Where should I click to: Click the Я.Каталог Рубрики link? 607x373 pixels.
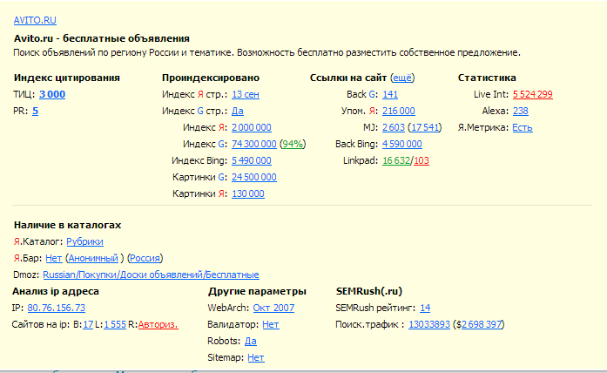[84, 241]
